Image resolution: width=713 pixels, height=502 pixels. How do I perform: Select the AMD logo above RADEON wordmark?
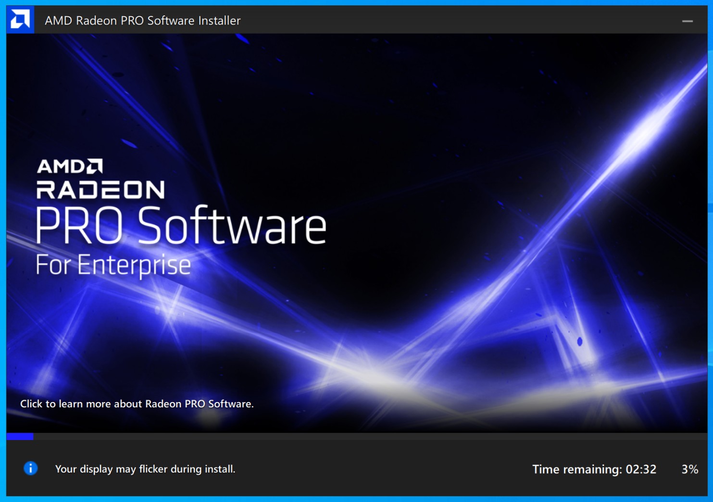point(69,166)
